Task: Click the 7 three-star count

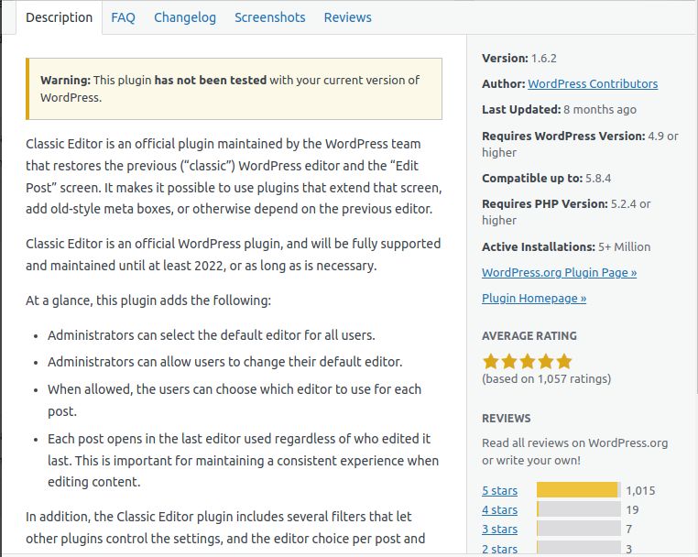Action: click(x=629, y=530)
